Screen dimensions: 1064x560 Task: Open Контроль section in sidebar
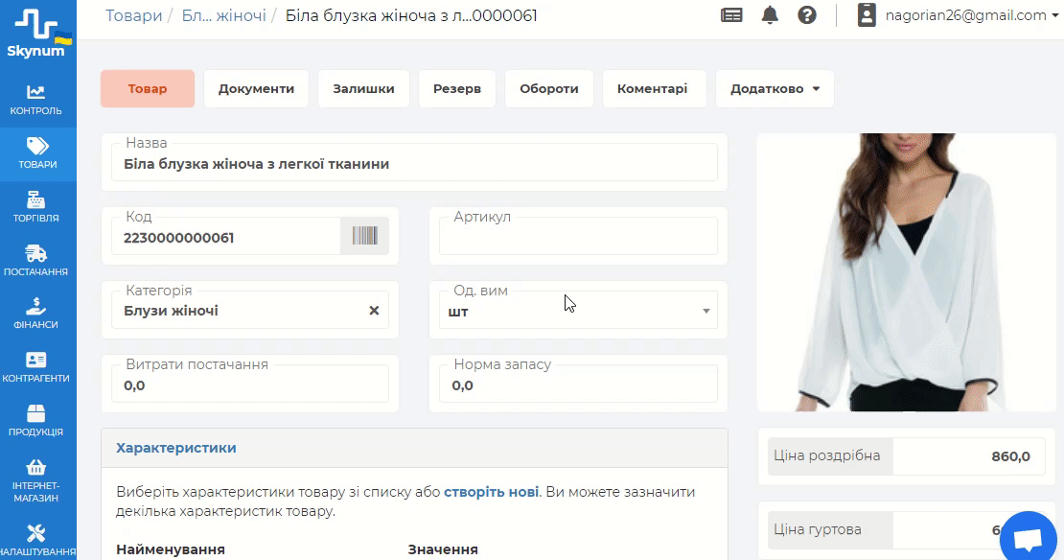click(36, 100)
